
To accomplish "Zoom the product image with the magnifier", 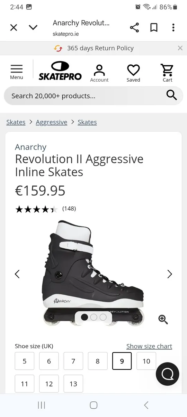I will click(x=163, y=319).
